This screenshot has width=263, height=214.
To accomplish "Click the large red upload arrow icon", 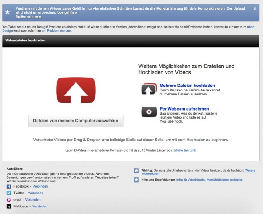I will point(76,90).
